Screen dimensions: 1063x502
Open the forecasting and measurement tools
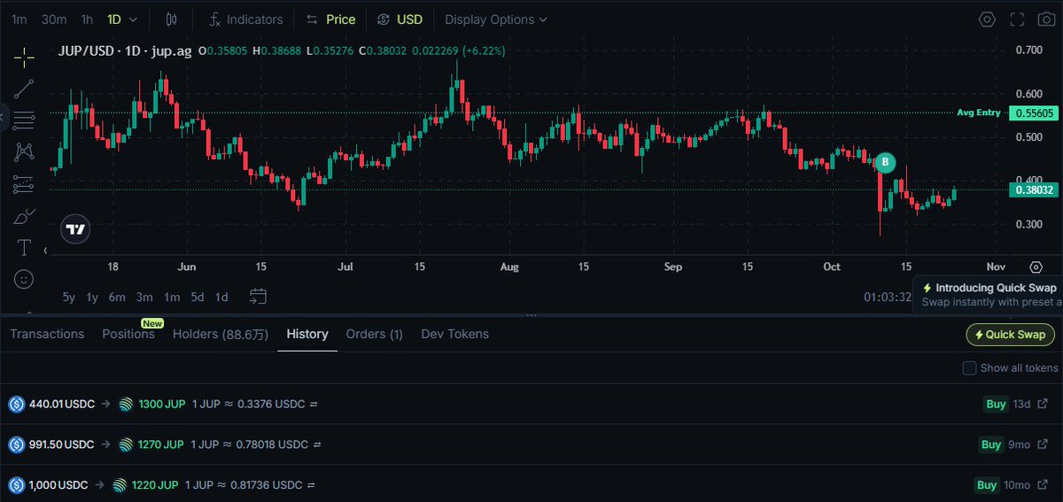24,184
